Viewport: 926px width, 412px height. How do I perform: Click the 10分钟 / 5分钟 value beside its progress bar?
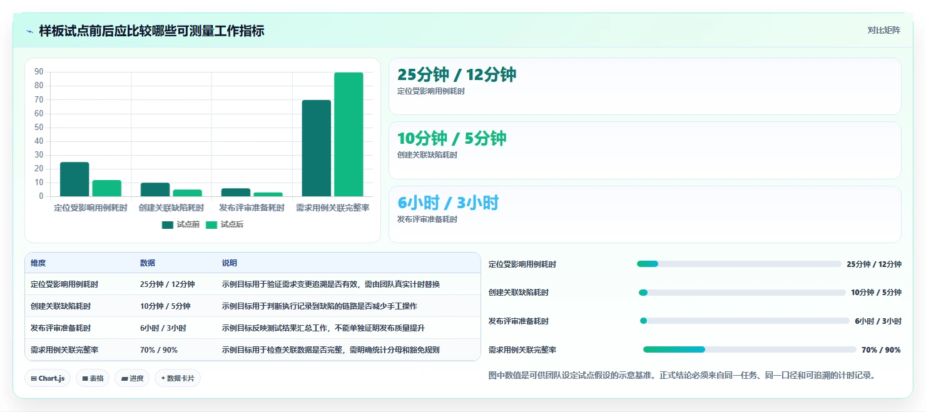[x=876, y=293]
